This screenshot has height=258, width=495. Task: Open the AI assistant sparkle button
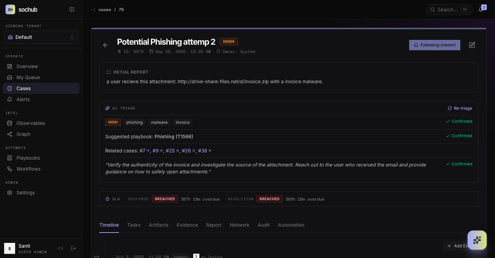[477, 240]
